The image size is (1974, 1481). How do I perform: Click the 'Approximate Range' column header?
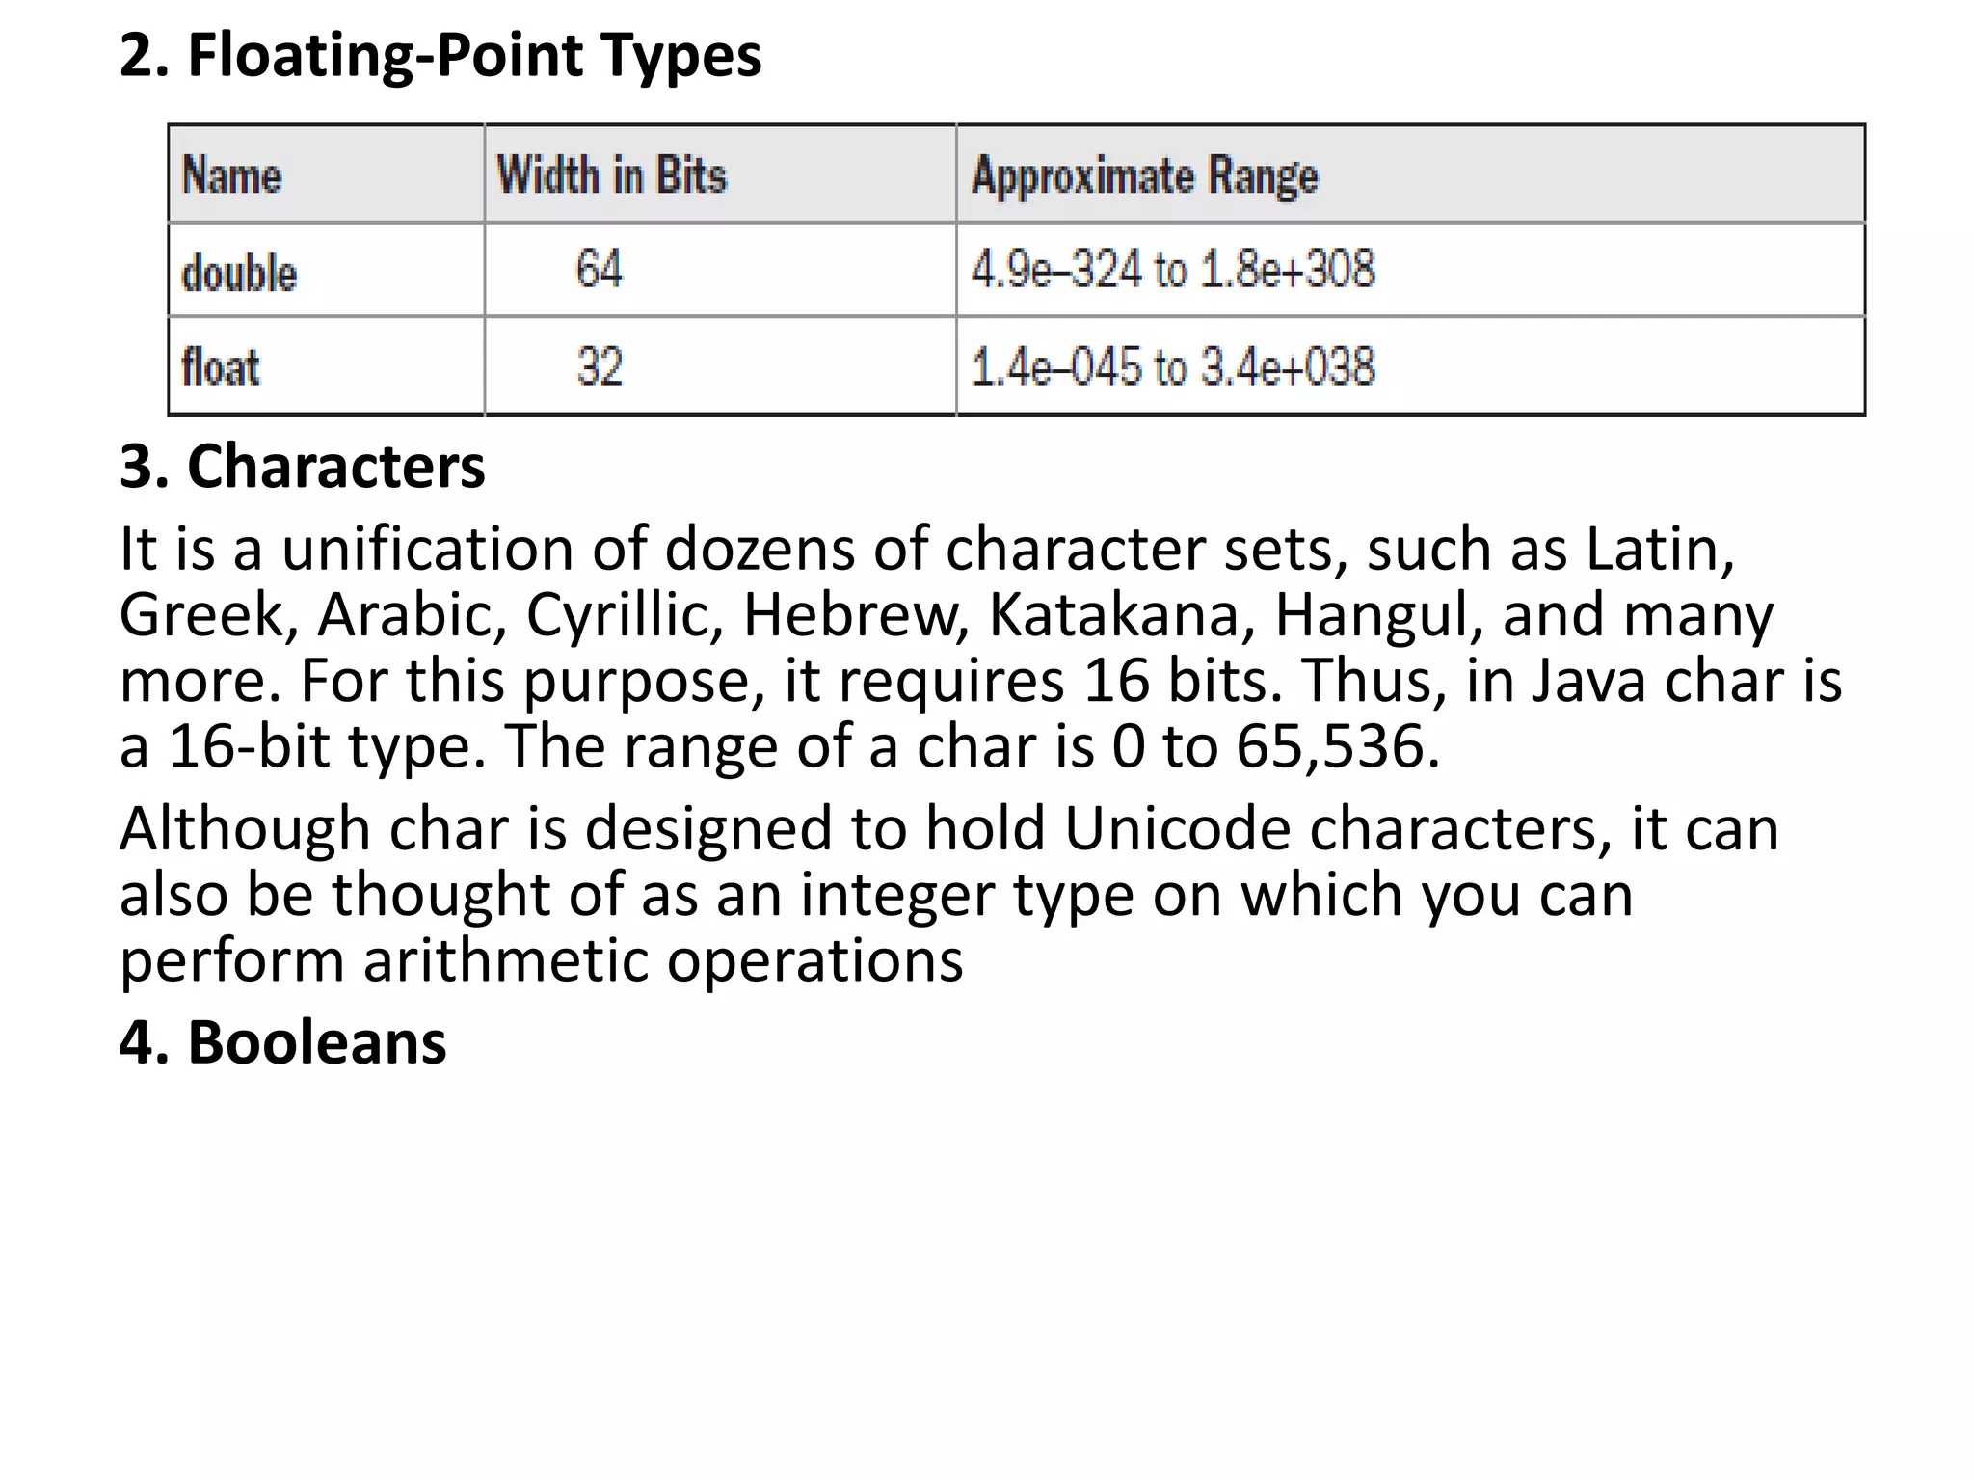[x=1410, y=174]
